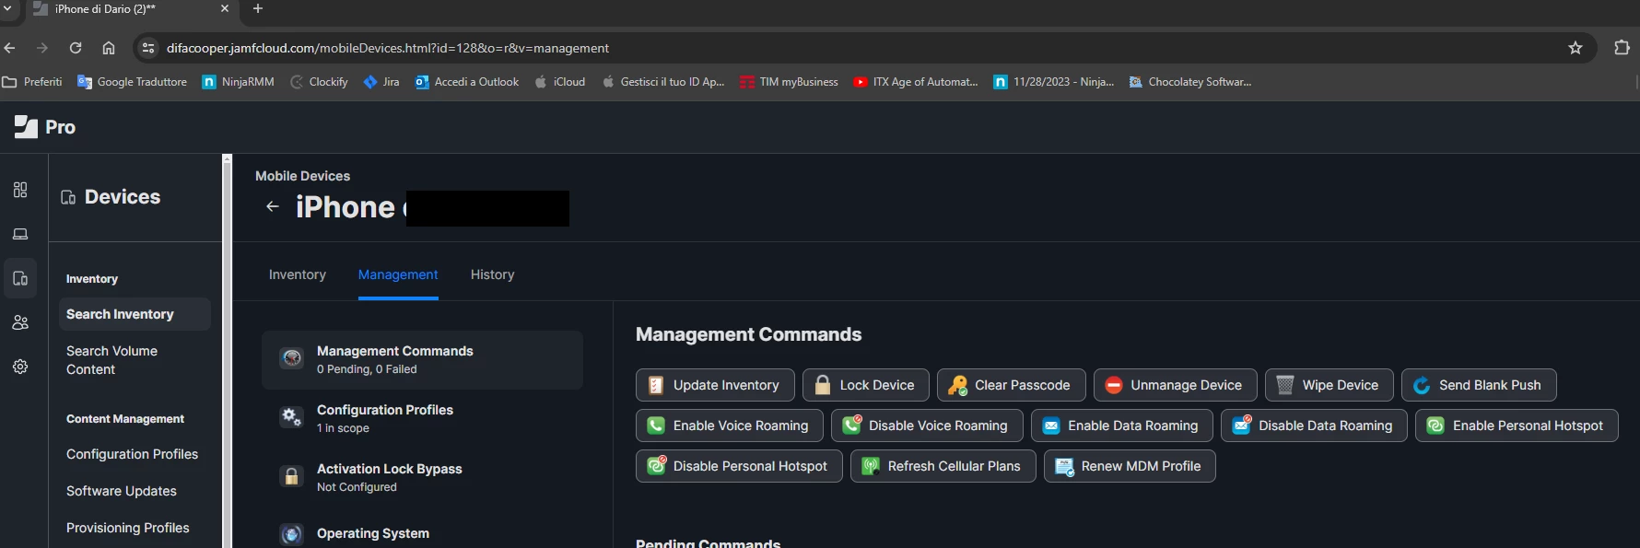Open the tab search dropdown arrow
1640x548 pixels.
click(x=7, y=8)
